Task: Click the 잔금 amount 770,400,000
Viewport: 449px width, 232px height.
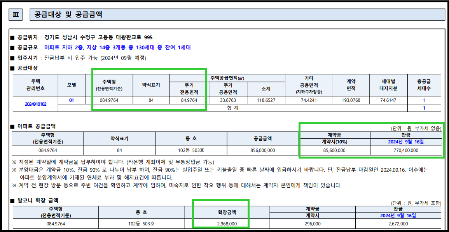Action: click(405, 150)
